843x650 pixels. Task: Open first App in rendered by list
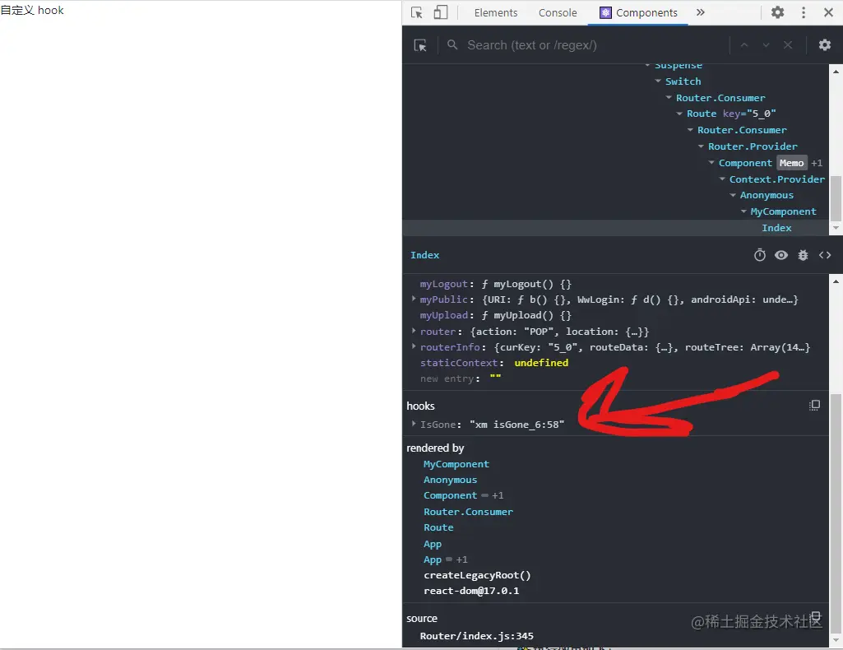tap(433, 544)
